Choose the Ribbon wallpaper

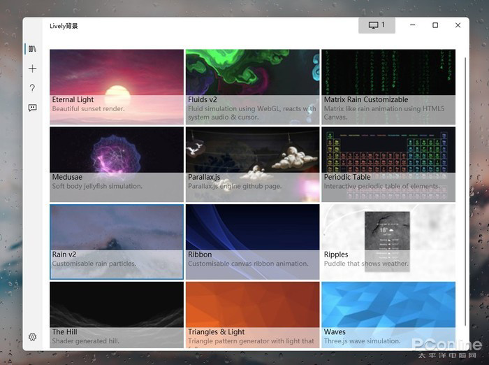pyautogui.click(x=253, y=242)
